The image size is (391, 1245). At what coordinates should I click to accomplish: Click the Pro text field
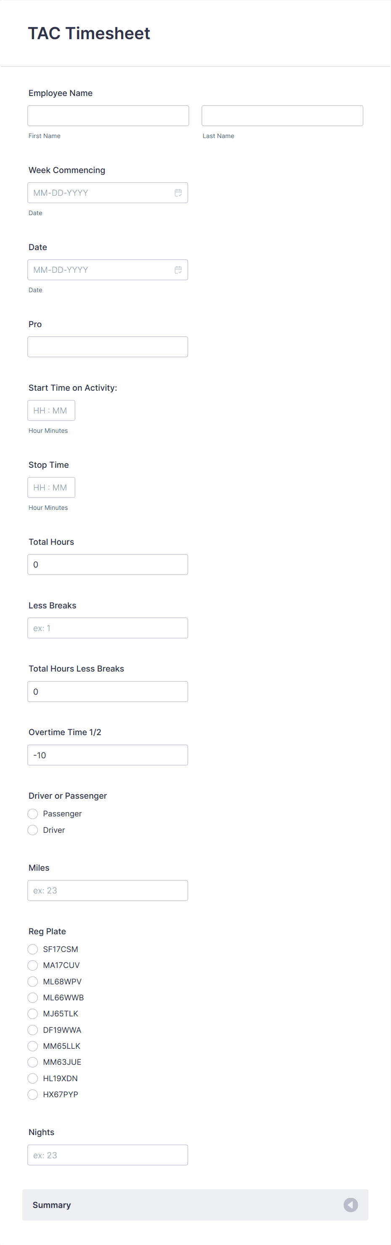[x=108, y=347]
